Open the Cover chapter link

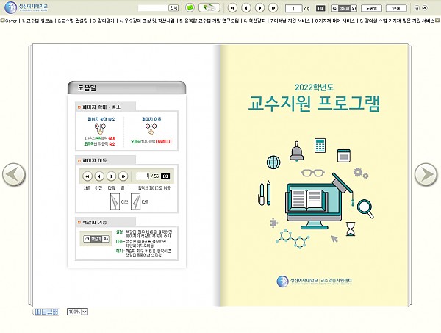pyautogui.click(x=11, y=21)
